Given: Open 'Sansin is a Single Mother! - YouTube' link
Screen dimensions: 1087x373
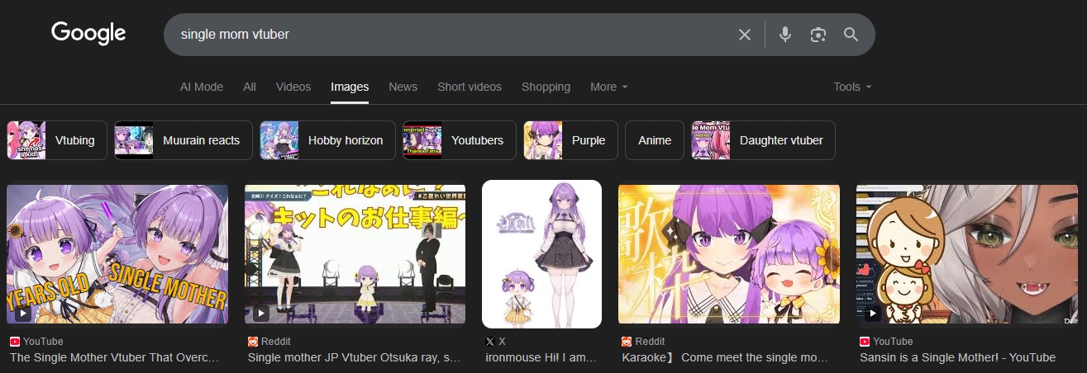Looking at the screenshot, I should [958, 357].
